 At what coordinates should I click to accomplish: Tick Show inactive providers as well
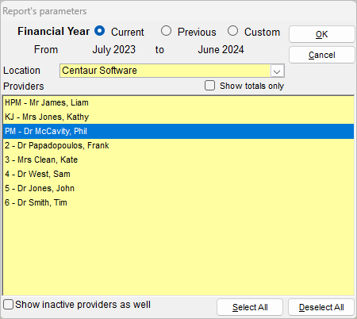coord(8,305)
